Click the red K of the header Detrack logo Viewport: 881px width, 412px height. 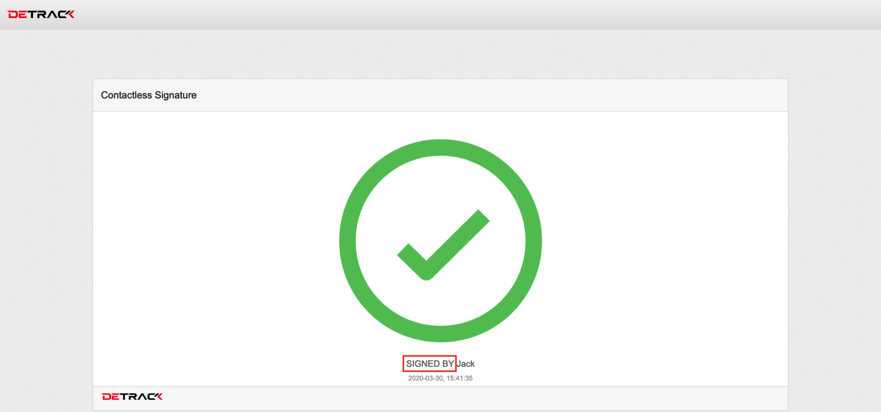69,14
